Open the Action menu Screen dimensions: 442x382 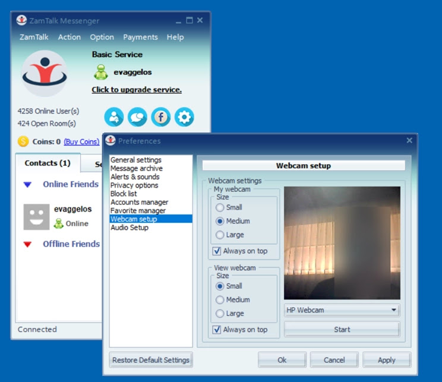click(x=70, y=37)
